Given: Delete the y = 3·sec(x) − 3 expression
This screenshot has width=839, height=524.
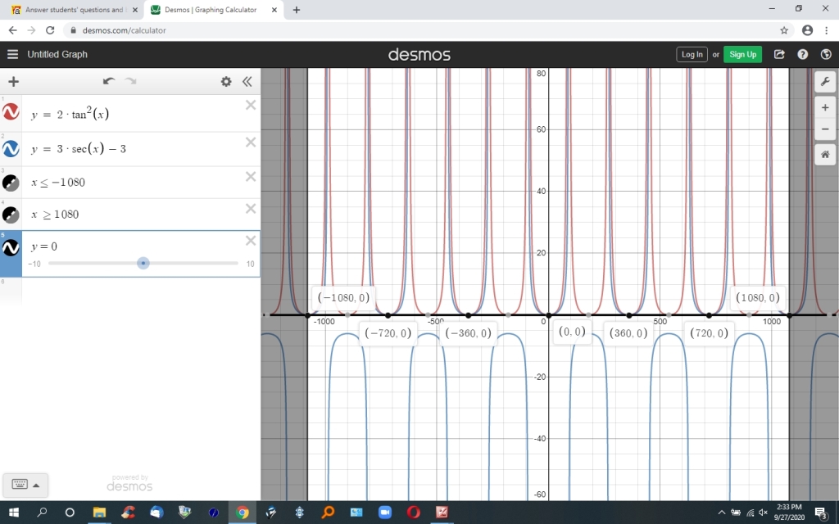Looking at the screenshot, I should tap(251, 142).
